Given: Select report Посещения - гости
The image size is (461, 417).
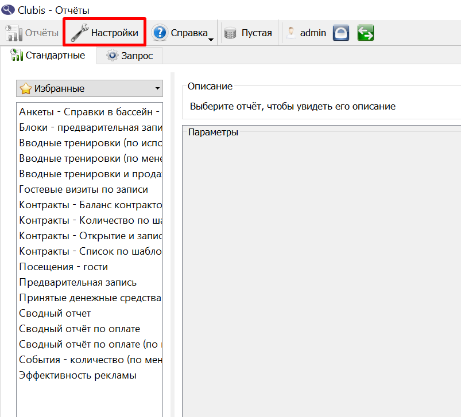Looking at the screenshot, I should tap(90, 267).
